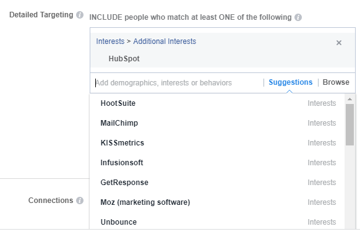
Task: Select MailChimp from suggestions
Action: point(218,123)
